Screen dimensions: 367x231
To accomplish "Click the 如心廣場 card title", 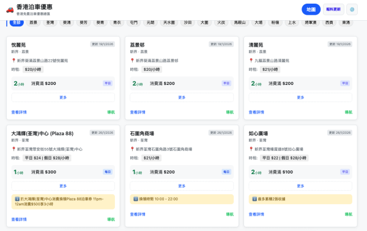I will click(x=258, y=133).
